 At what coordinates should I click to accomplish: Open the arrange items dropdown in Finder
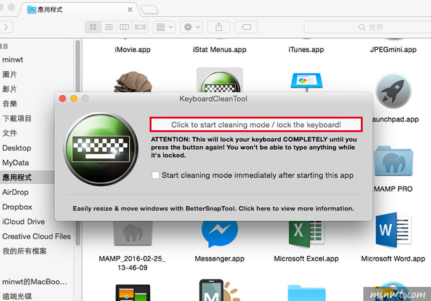[x=164, y=27]
